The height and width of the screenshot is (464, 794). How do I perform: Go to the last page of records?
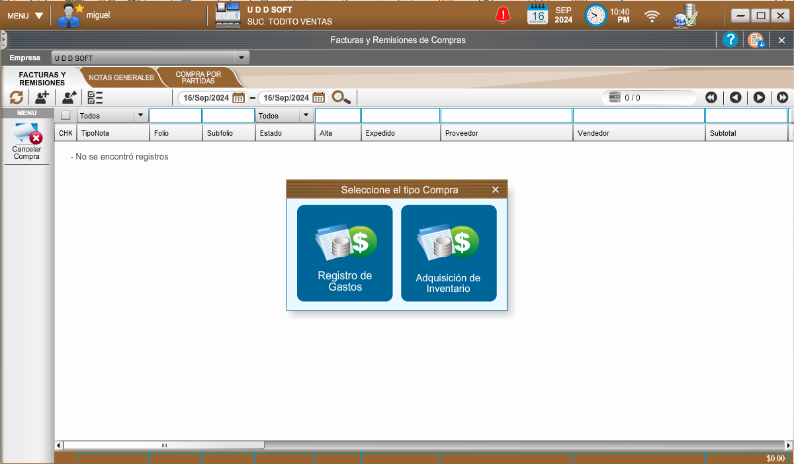[x=782, y=98]
